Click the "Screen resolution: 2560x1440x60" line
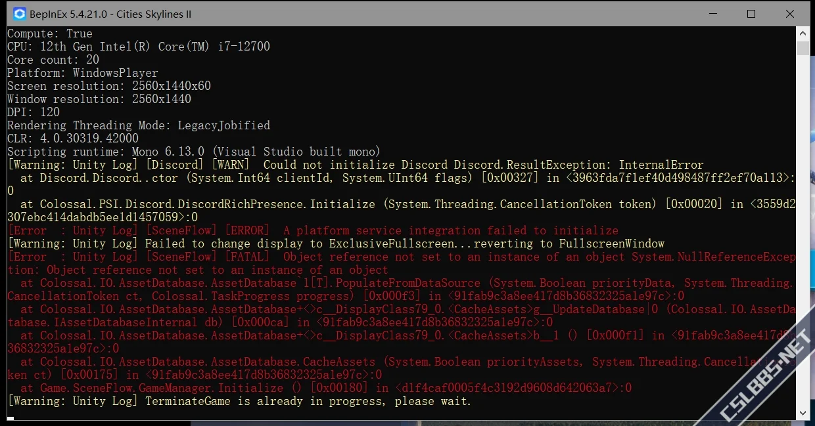 click(109, 86)
